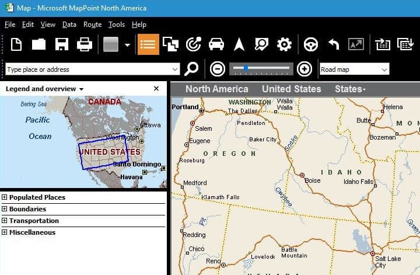Click the navigation arrow pointer icon
The image size is (420, 275).
[x=239, y=44]
